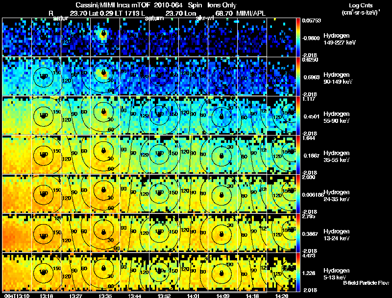
Task: Click the '0.1867' color scale value
Action: (x=312, y=156)
